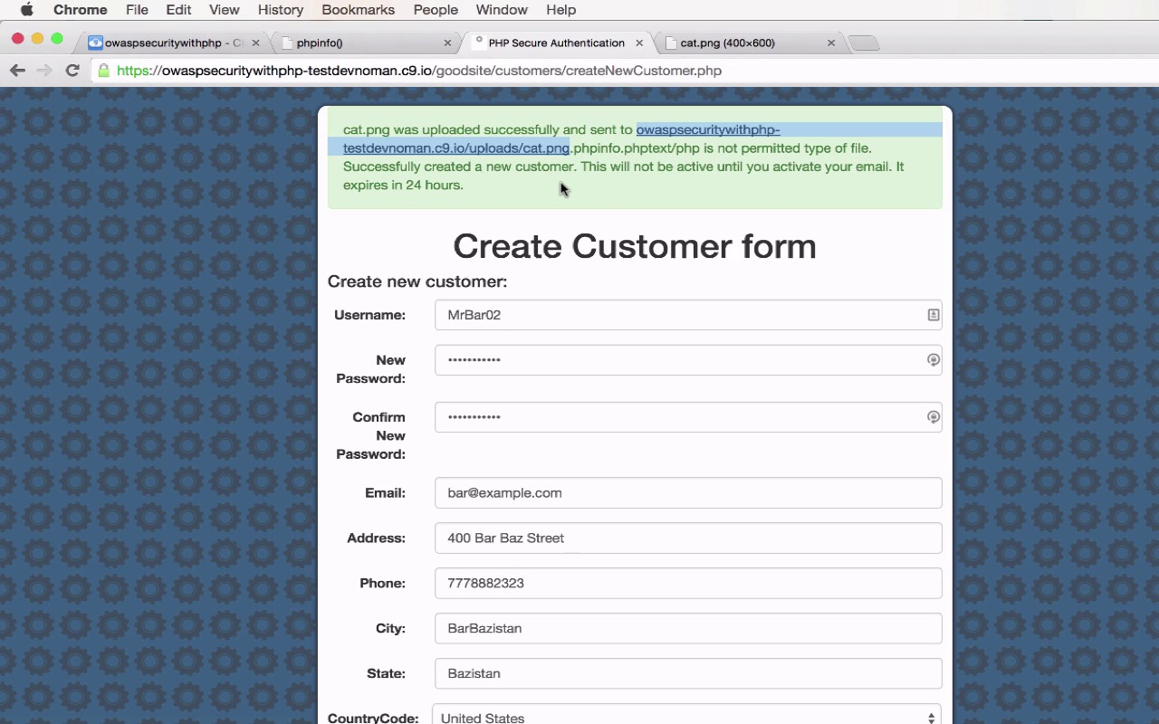
Task: Open the File menu
Action: [x=137, y=10]
